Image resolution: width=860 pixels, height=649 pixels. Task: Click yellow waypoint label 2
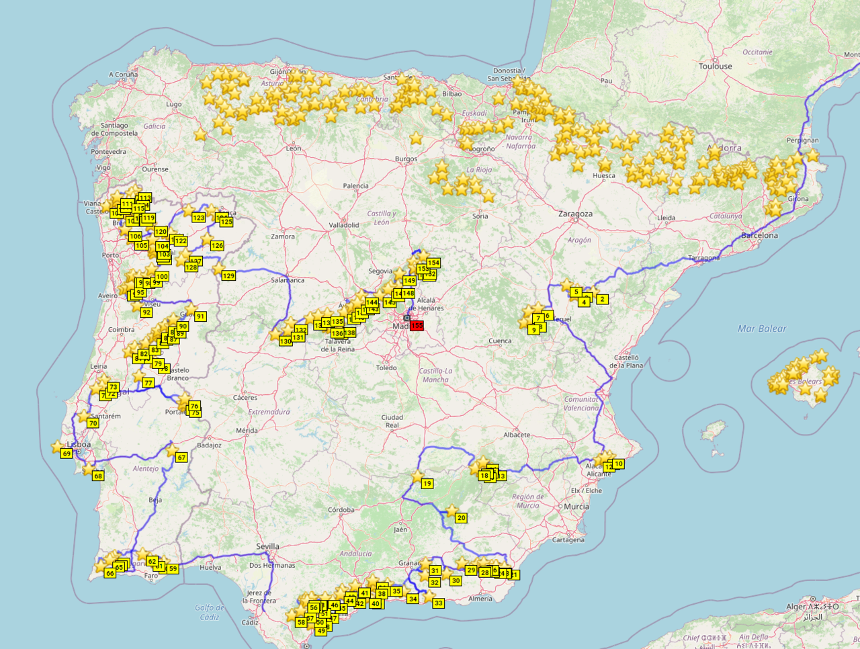[602, 299]
